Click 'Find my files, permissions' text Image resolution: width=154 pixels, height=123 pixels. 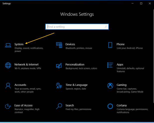(x=78, y=109)
